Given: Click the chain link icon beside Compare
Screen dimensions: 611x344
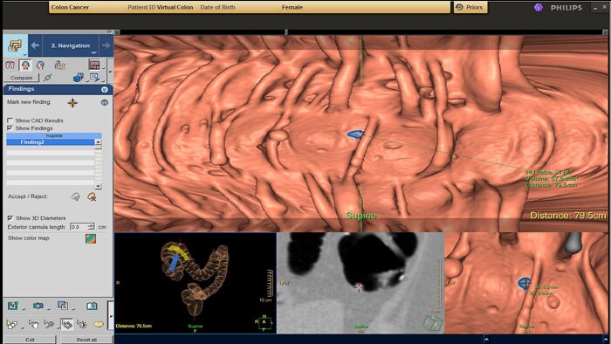Looking at the screenshot, I should [x=48, y=78].
